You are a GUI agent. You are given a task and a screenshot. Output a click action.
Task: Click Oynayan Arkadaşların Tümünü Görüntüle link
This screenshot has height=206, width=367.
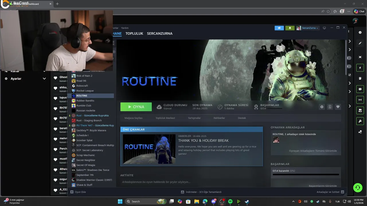pyautogui.click(x=313, y=151)
